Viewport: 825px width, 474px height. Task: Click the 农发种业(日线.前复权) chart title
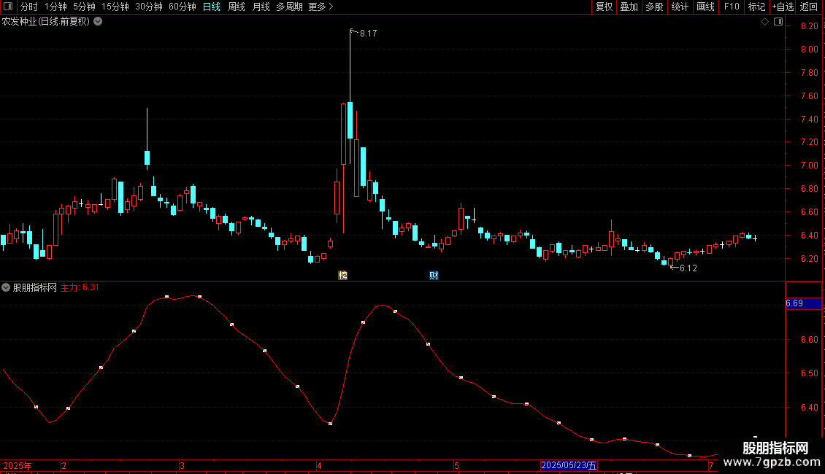[x=46, y=22]
